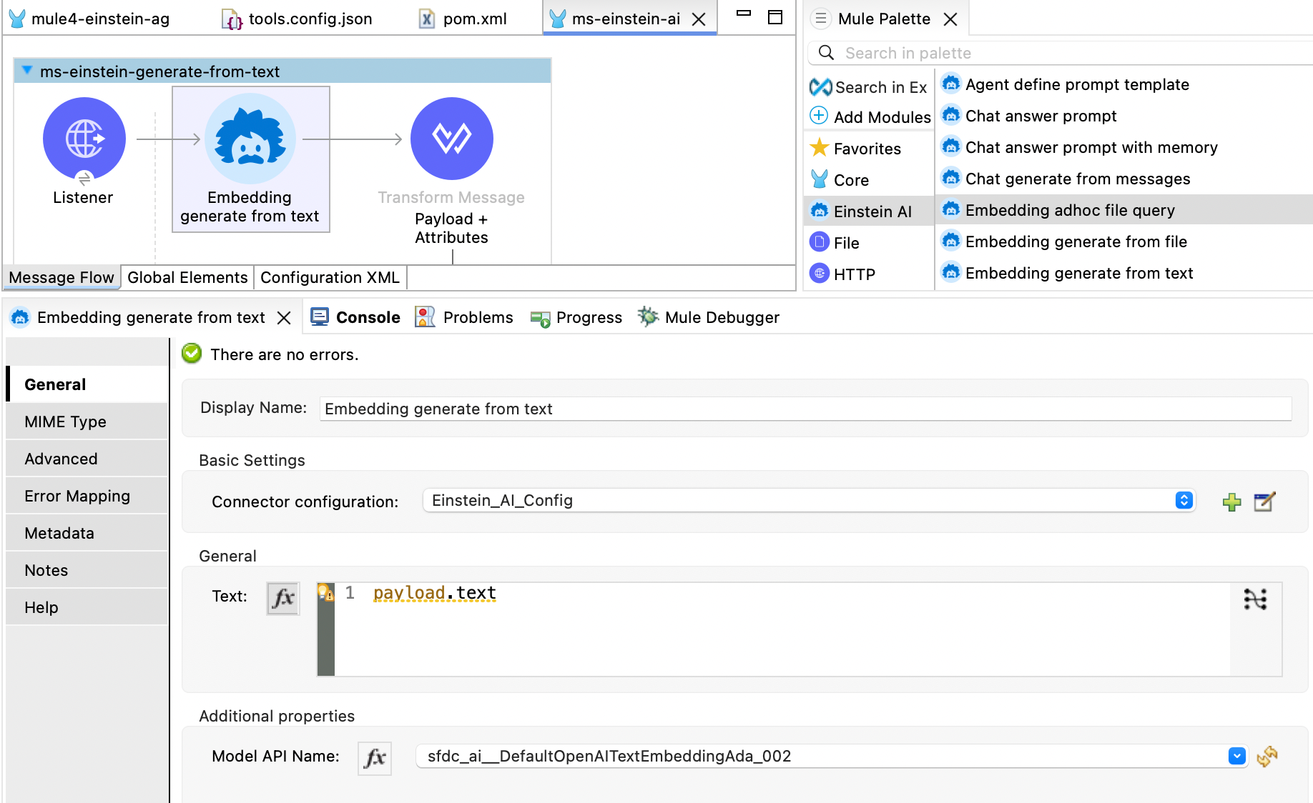Screen dimensions: 1313x803
Task: Click the payload.text expression editor
Action: pyautogui.click(x=782, y=629)
